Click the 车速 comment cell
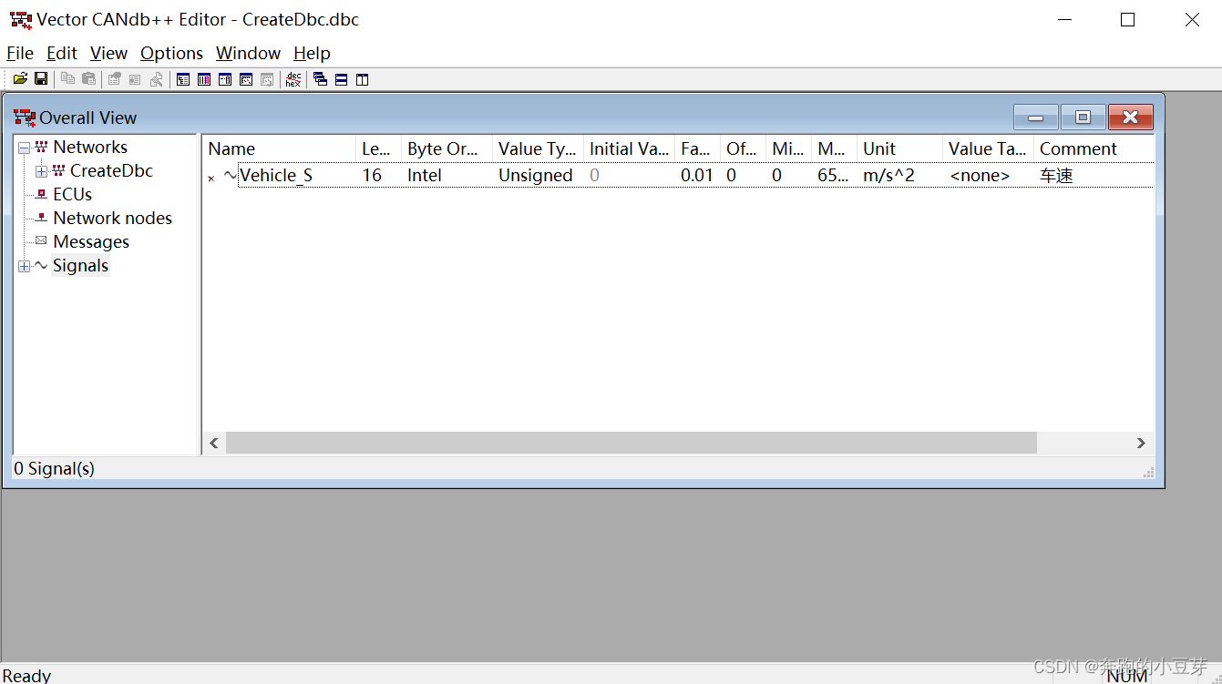1222x684 pixels. (x=1056, y=175)
